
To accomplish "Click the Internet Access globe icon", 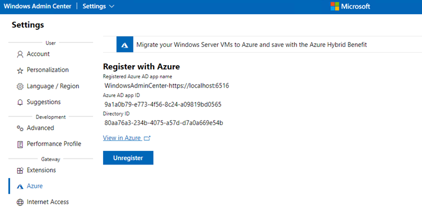I will (x=20, y=202).
